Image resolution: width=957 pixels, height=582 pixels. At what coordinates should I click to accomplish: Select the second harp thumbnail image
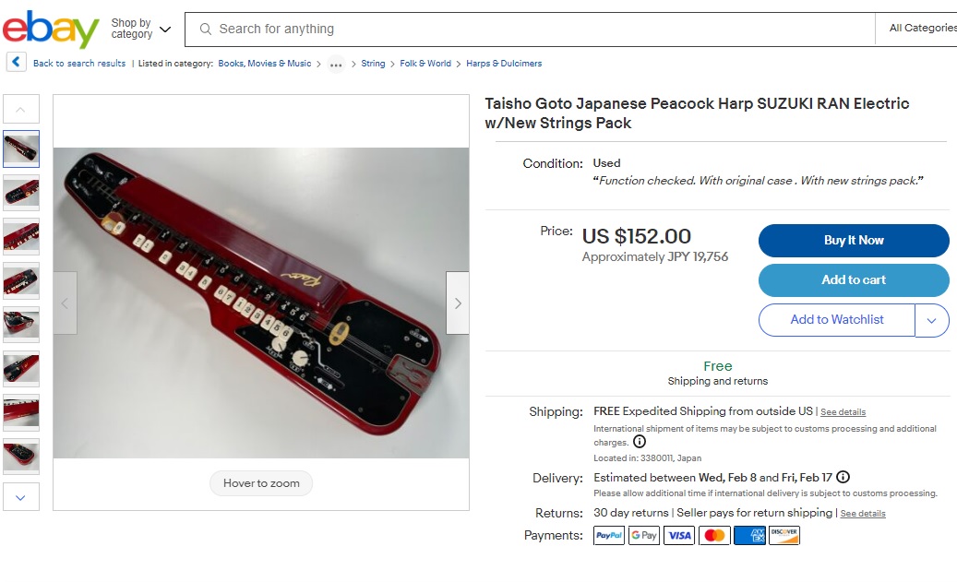pos(21,192)
